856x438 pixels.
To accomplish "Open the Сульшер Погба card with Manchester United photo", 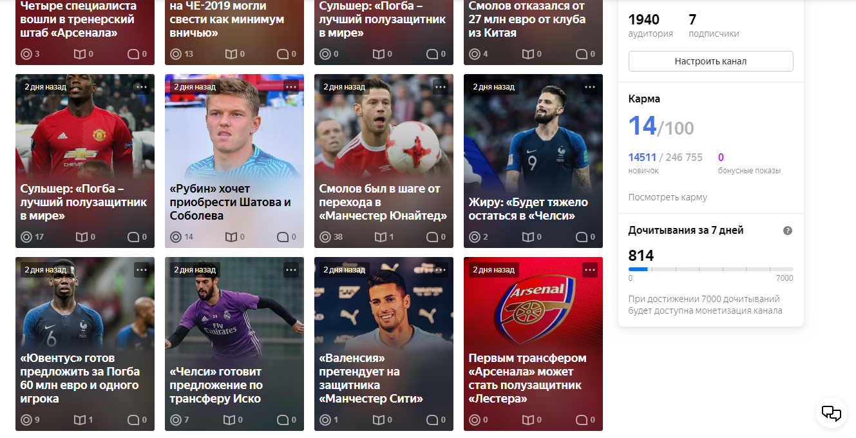I will tap(85, 161).
